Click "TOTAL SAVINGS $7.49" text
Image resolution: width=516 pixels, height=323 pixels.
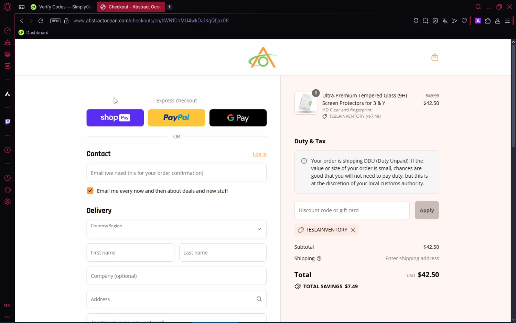(330, 286)
